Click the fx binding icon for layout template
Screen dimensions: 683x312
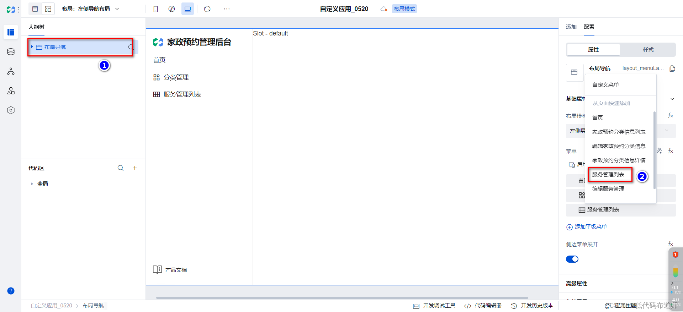tap(671, 116)
